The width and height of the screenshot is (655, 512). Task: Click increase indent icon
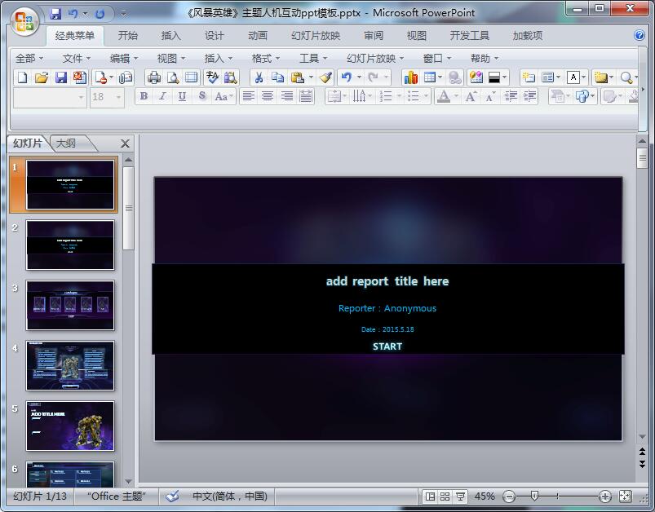pos(529,96)
